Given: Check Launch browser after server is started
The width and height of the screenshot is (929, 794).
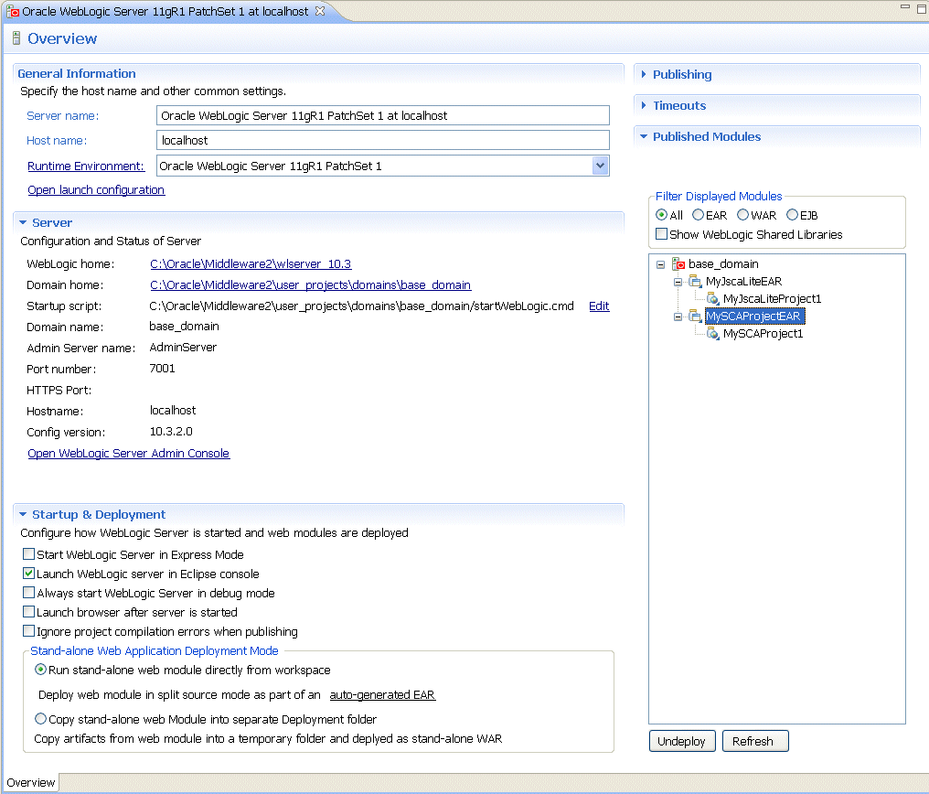Looking at the screenshot, I should (x=28, y=612).
